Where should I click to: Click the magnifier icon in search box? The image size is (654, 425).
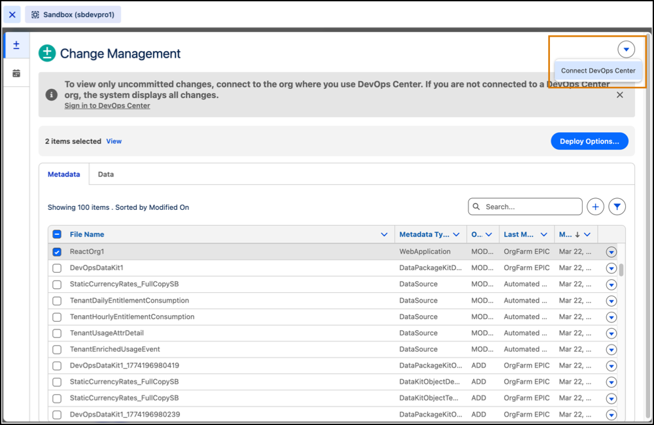(x=476, y=207)
